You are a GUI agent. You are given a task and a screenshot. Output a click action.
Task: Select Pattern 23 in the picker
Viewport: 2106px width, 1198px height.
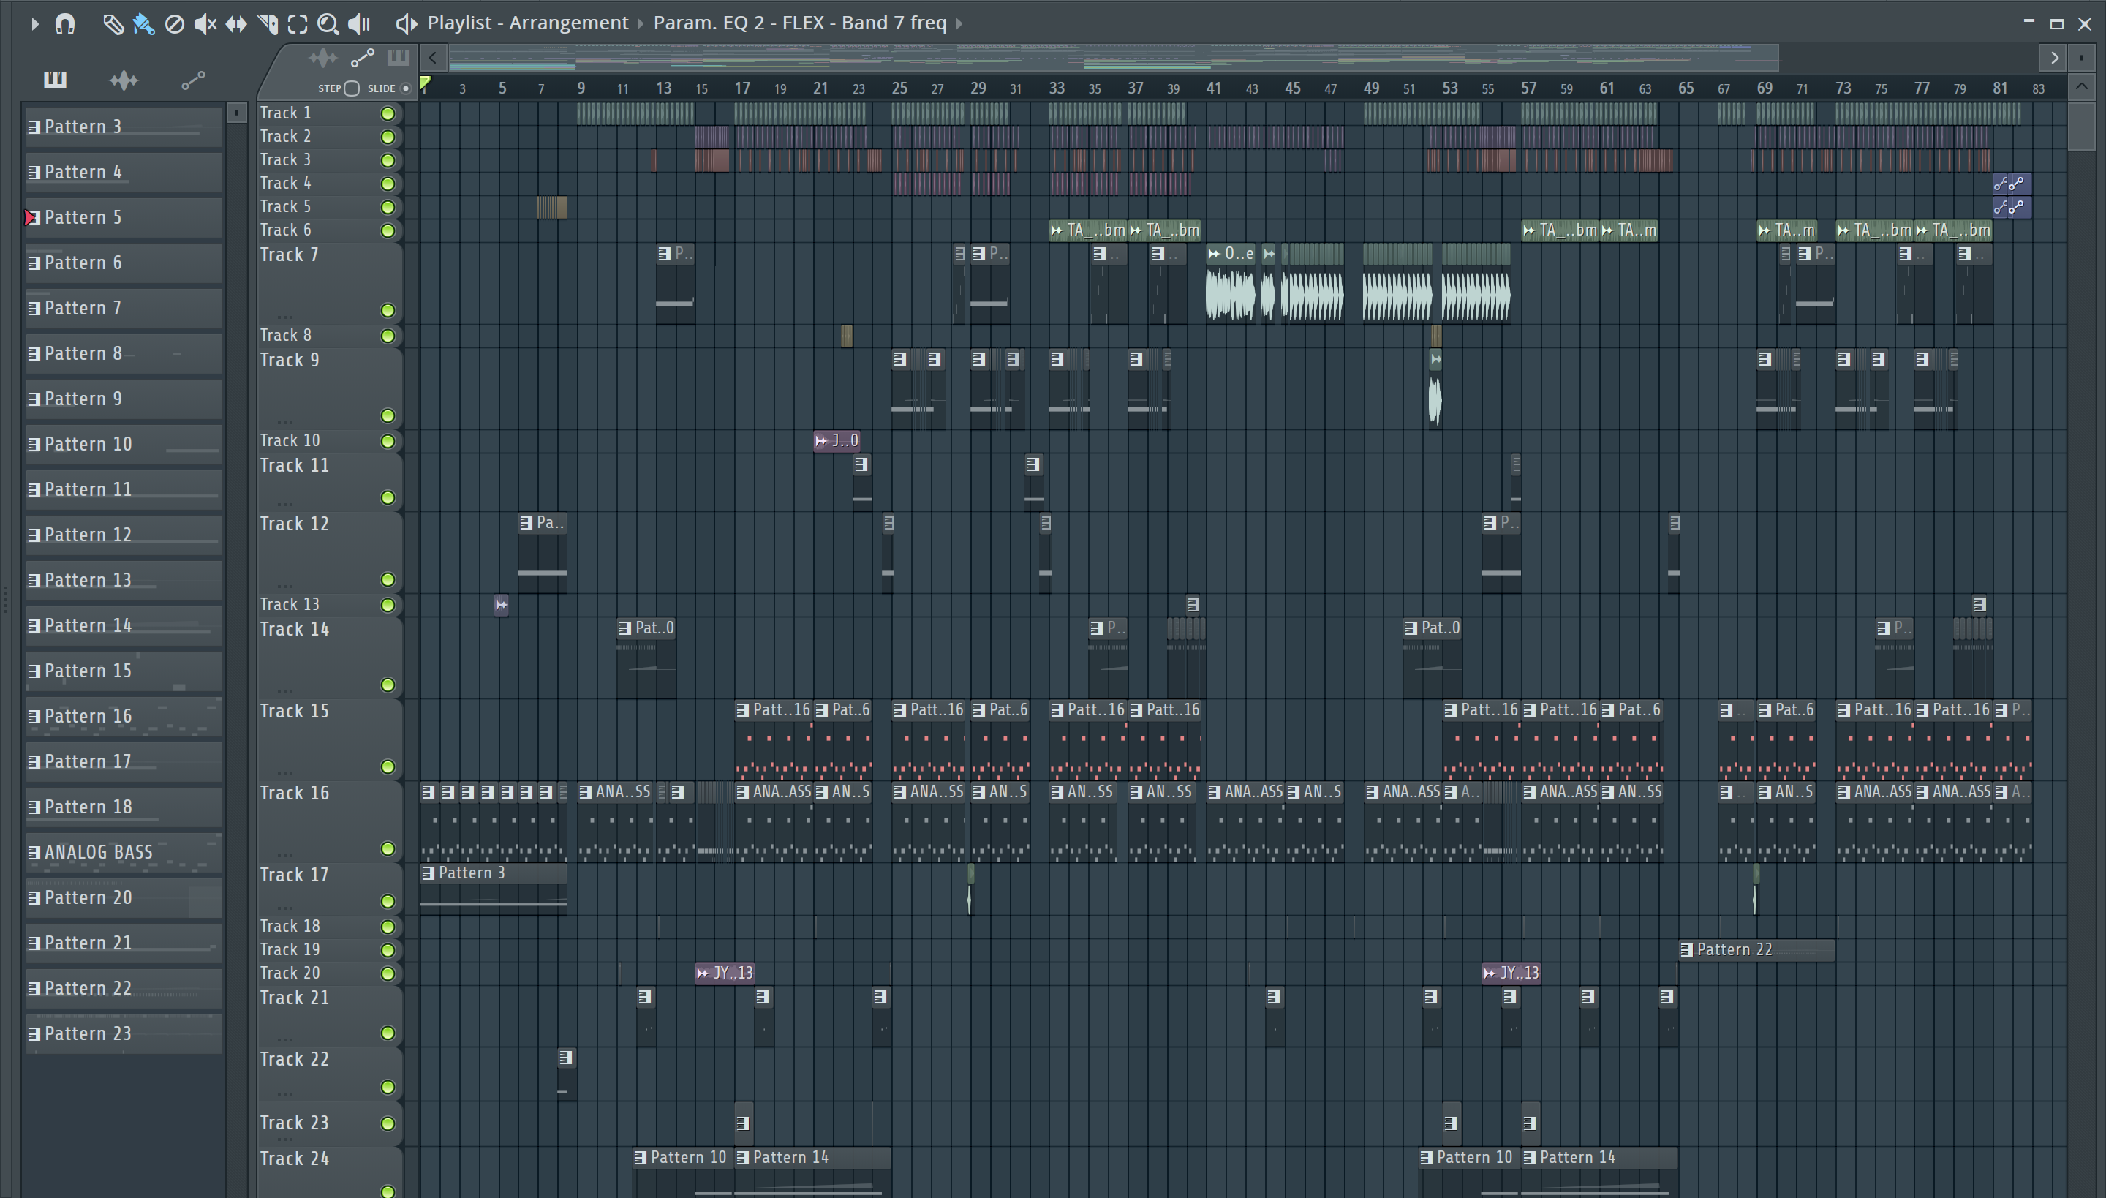click(x=124, y=1033)
